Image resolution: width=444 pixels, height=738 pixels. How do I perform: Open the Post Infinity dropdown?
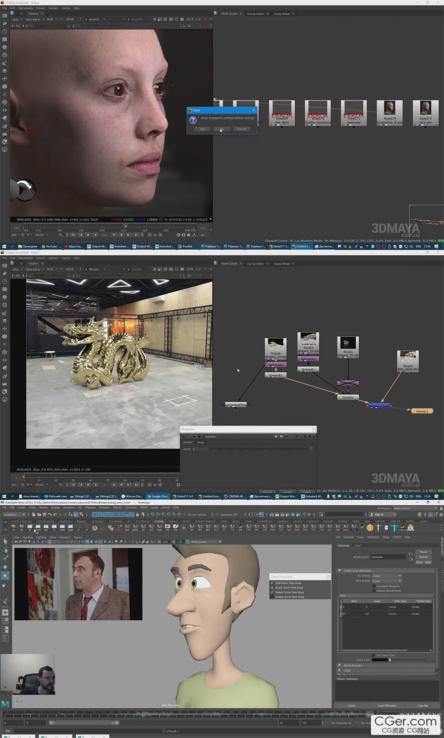tap(386, 581)
